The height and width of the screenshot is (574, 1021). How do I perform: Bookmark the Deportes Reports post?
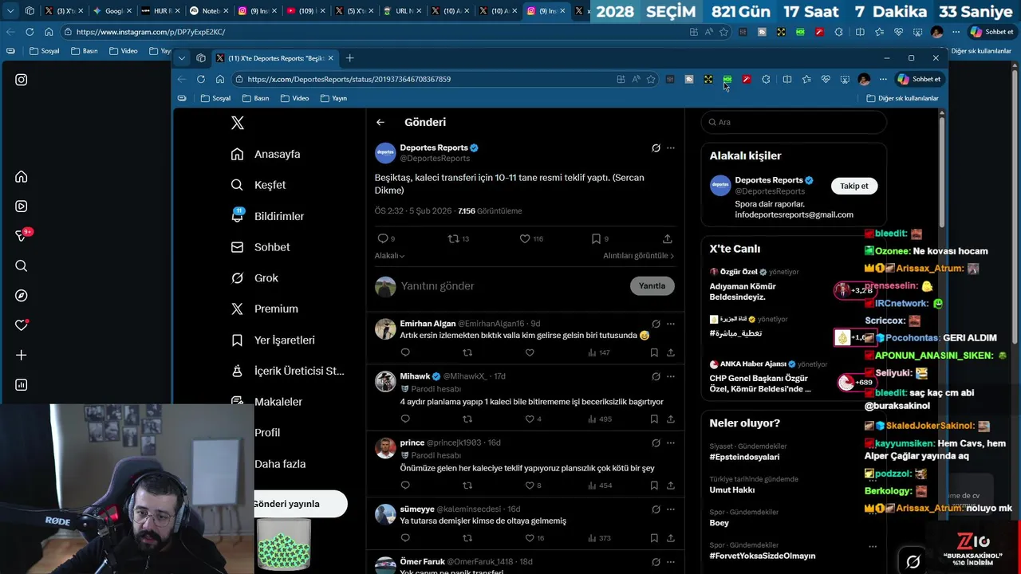596,238
